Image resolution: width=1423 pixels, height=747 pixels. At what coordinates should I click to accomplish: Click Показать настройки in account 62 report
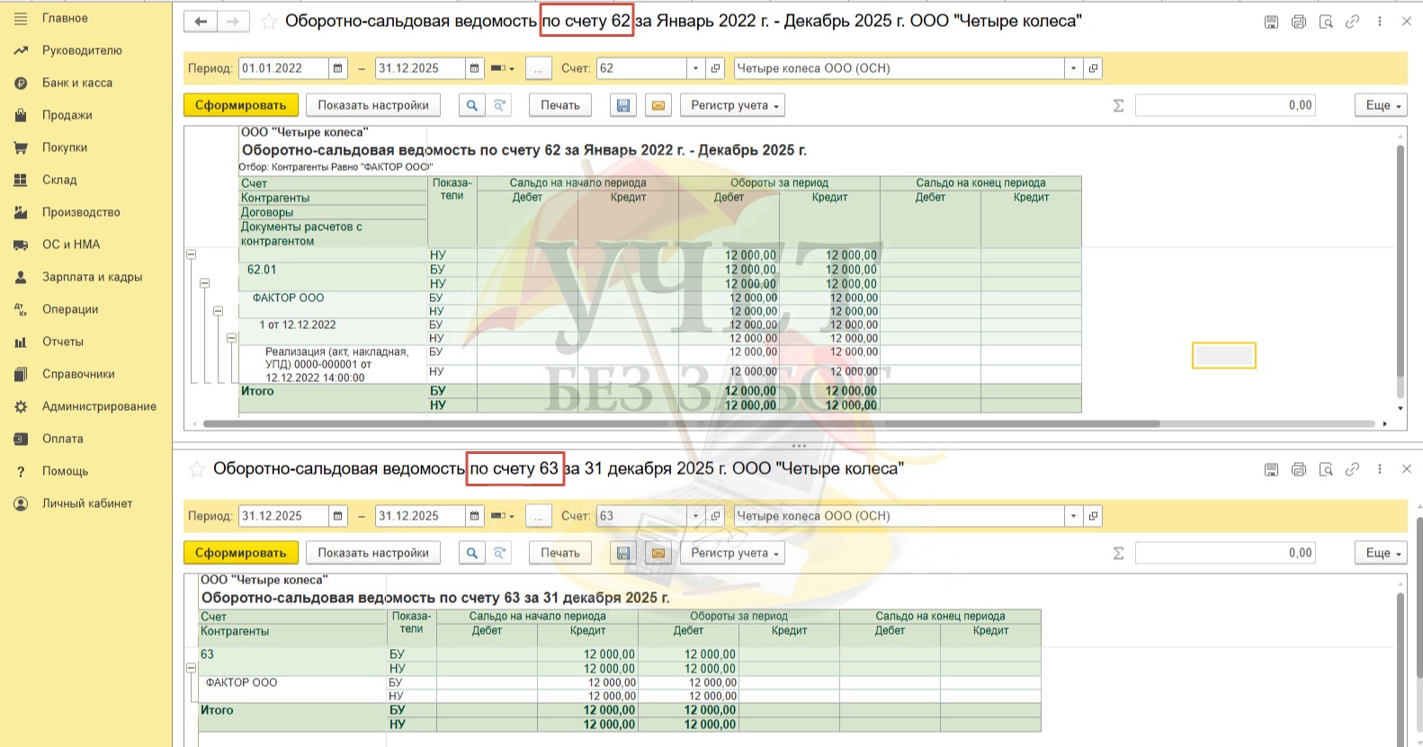[x=372, y=105]
